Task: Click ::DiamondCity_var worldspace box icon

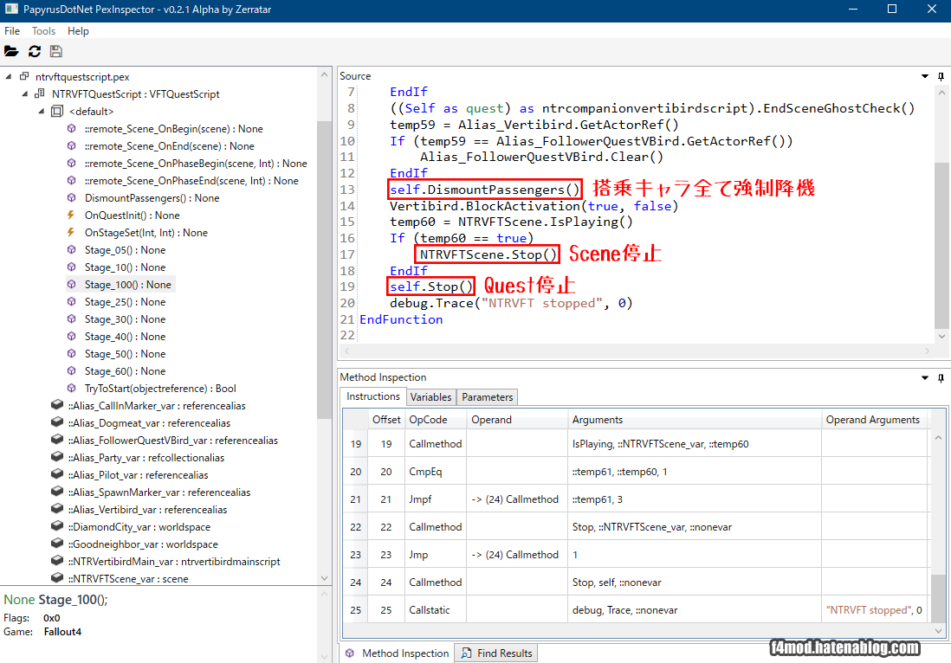Action: tap(57, 525)
